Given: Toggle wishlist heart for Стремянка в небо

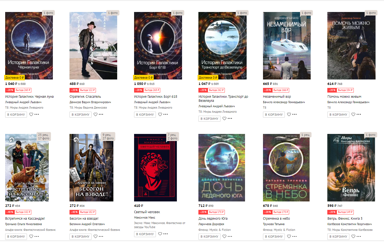Looking at the screenshot, I should [289, 236].
